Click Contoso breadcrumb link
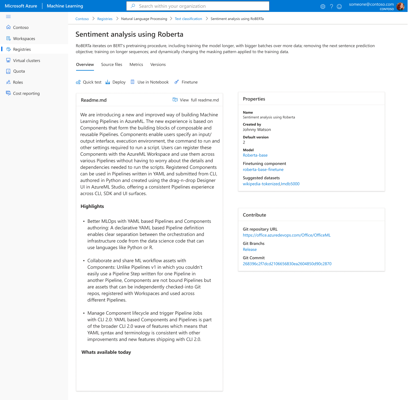This screenshot has height=400, width=410. pyautogui.click(x=82, y=19)
